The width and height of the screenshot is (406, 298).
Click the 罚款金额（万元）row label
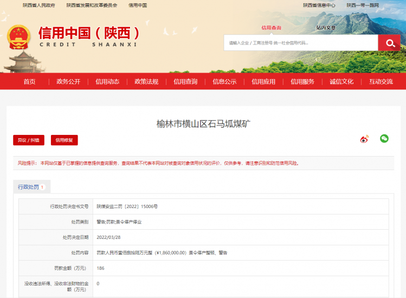tap(70, 268)
